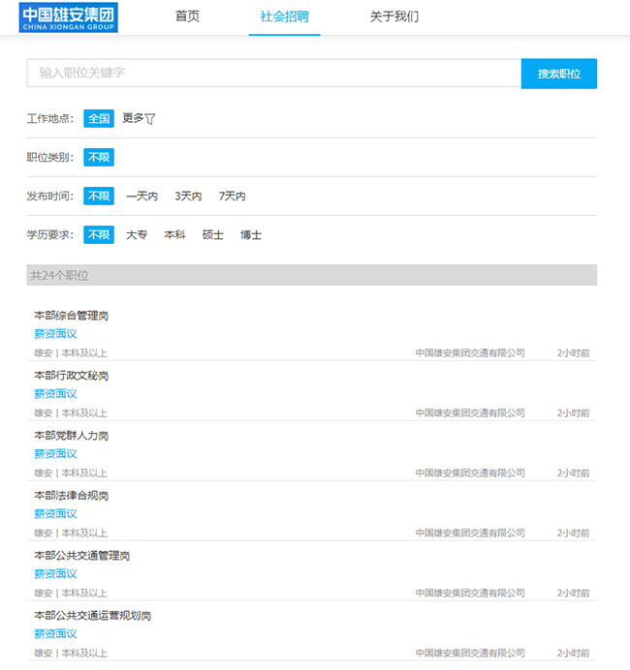Click company name in 本部综合管理岗 row
The image size is (630, 670).
(470, 353)
